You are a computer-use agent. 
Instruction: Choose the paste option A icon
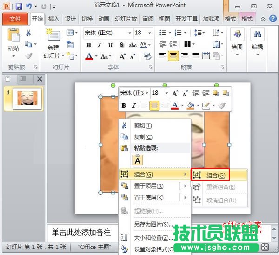coord(138,160)
